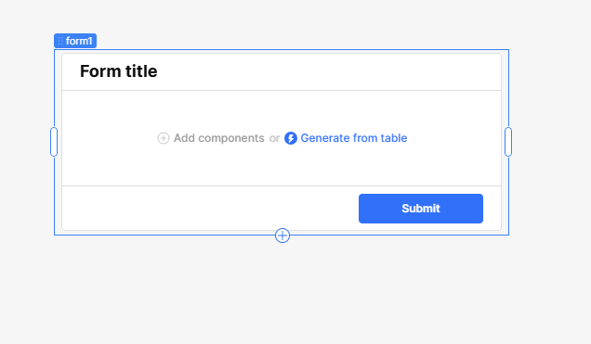
Task: Click the word "title" in the form heading
Action: click(x=141, y=71)
